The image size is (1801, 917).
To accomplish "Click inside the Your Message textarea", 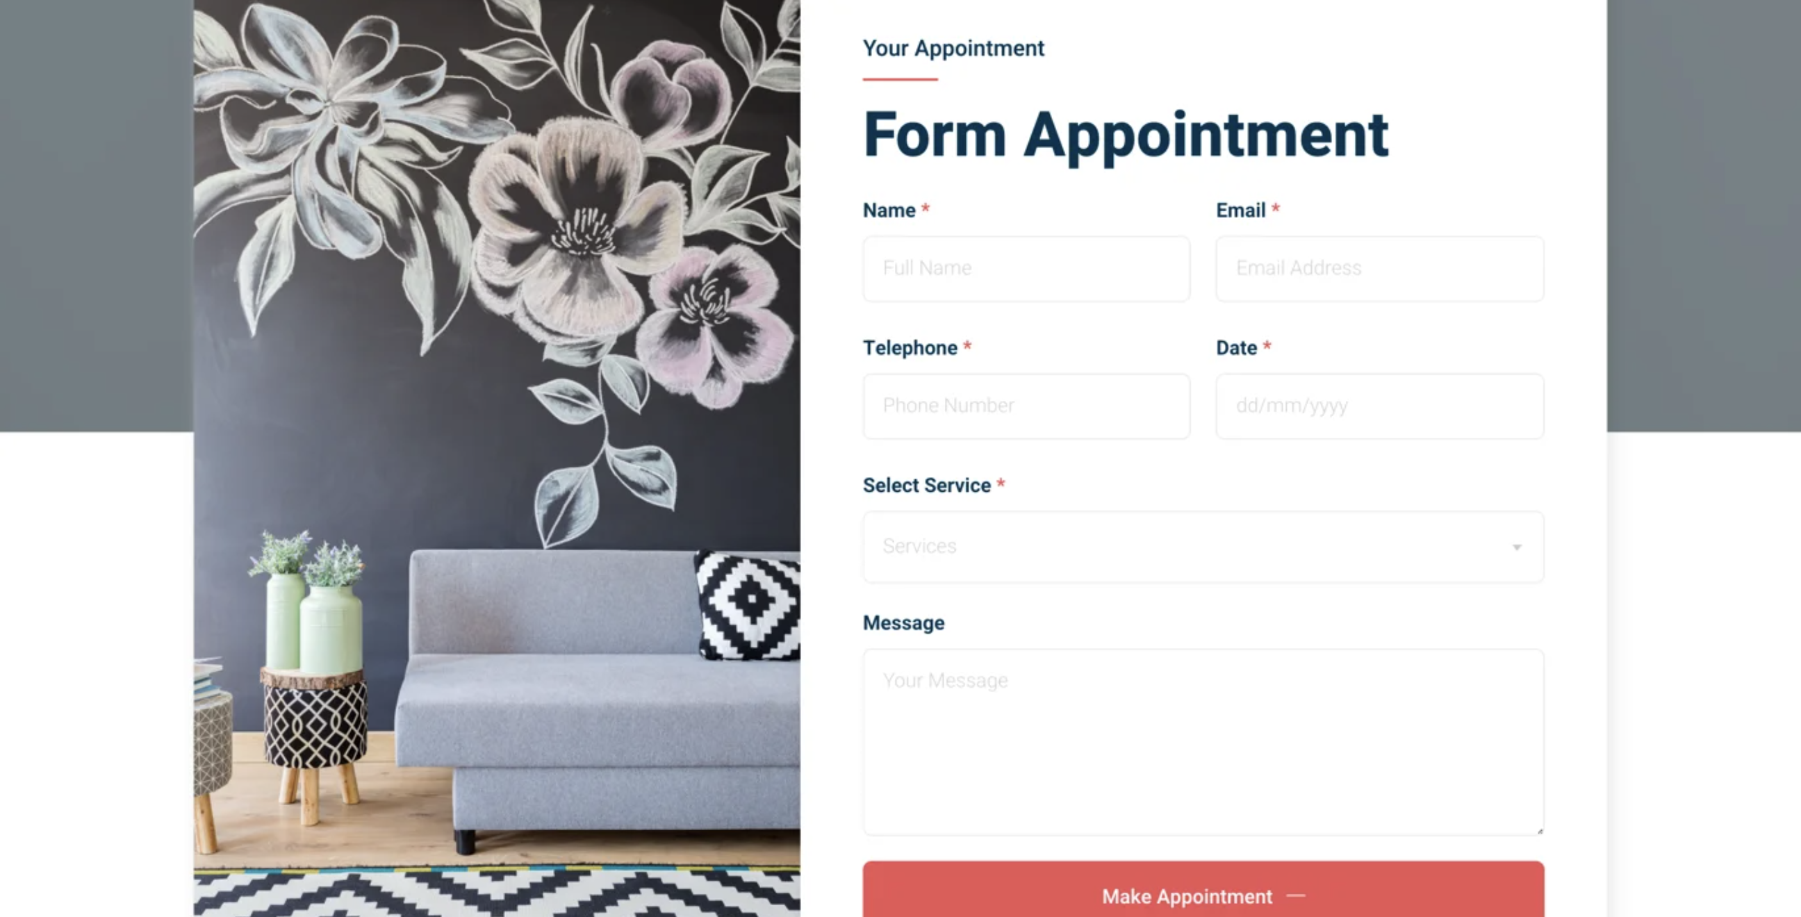I will [1203, 741].
